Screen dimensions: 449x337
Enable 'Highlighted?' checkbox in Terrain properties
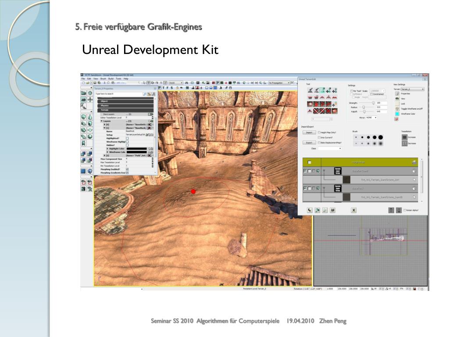pyautogui.click(x=127, y=138)
